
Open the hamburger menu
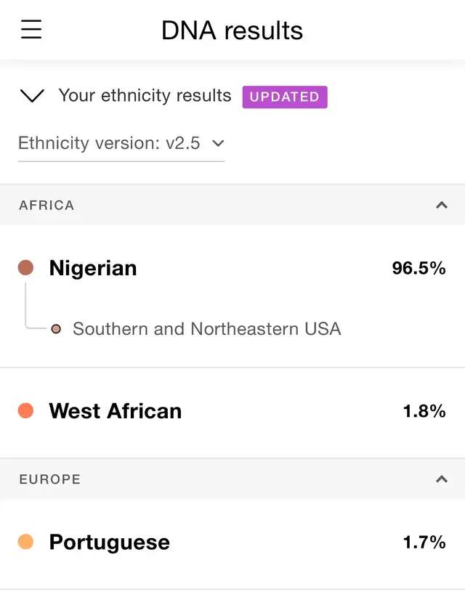(31, 29)
